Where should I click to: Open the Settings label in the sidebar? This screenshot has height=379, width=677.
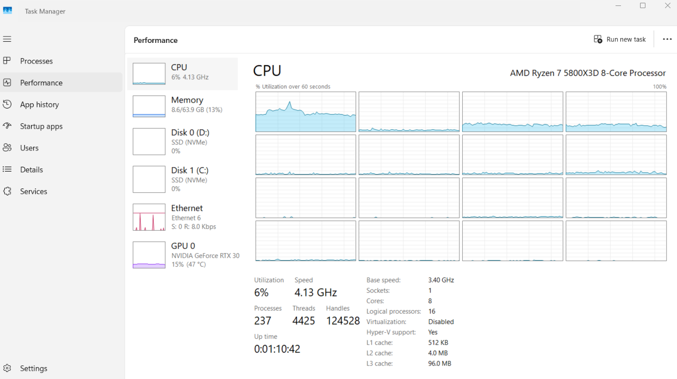tap(34, 368)
